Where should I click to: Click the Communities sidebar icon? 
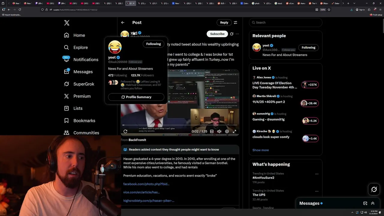point(67,133)
